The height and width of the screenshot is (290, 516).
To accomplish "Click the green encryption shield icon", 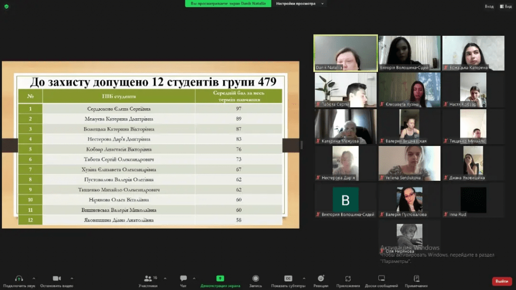I will tap(6, 6).
